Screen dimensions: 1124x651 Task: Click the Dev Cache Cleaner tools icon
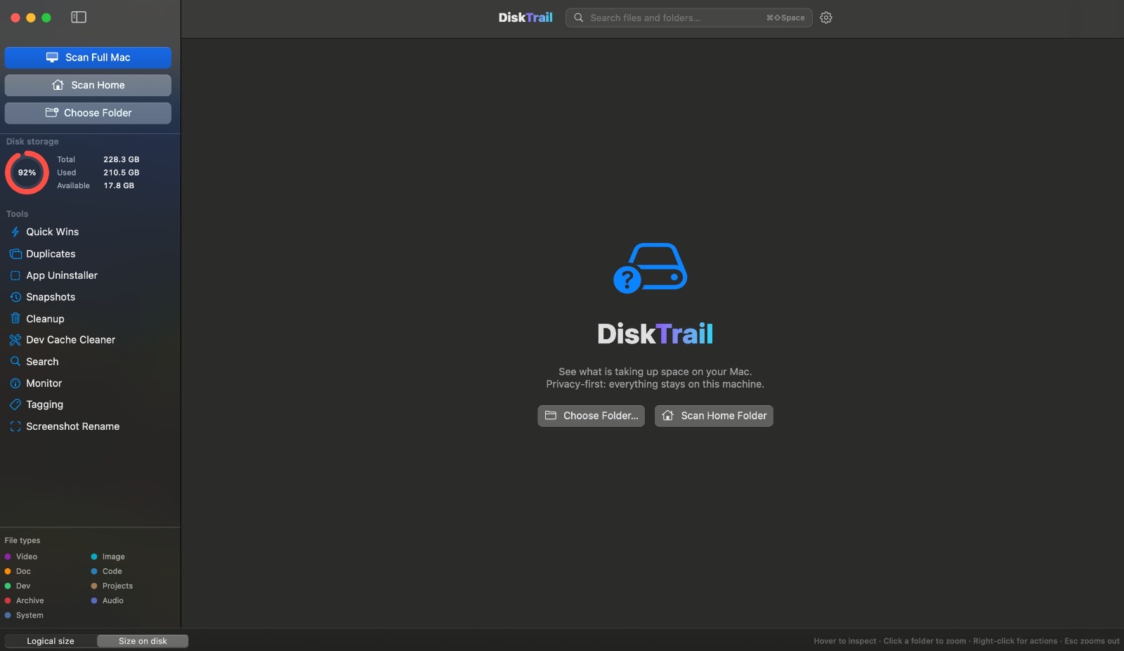(15, 340)
